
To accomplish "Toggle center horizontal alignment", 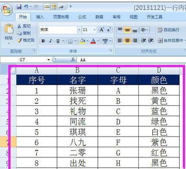I will [x=127, y=41].
